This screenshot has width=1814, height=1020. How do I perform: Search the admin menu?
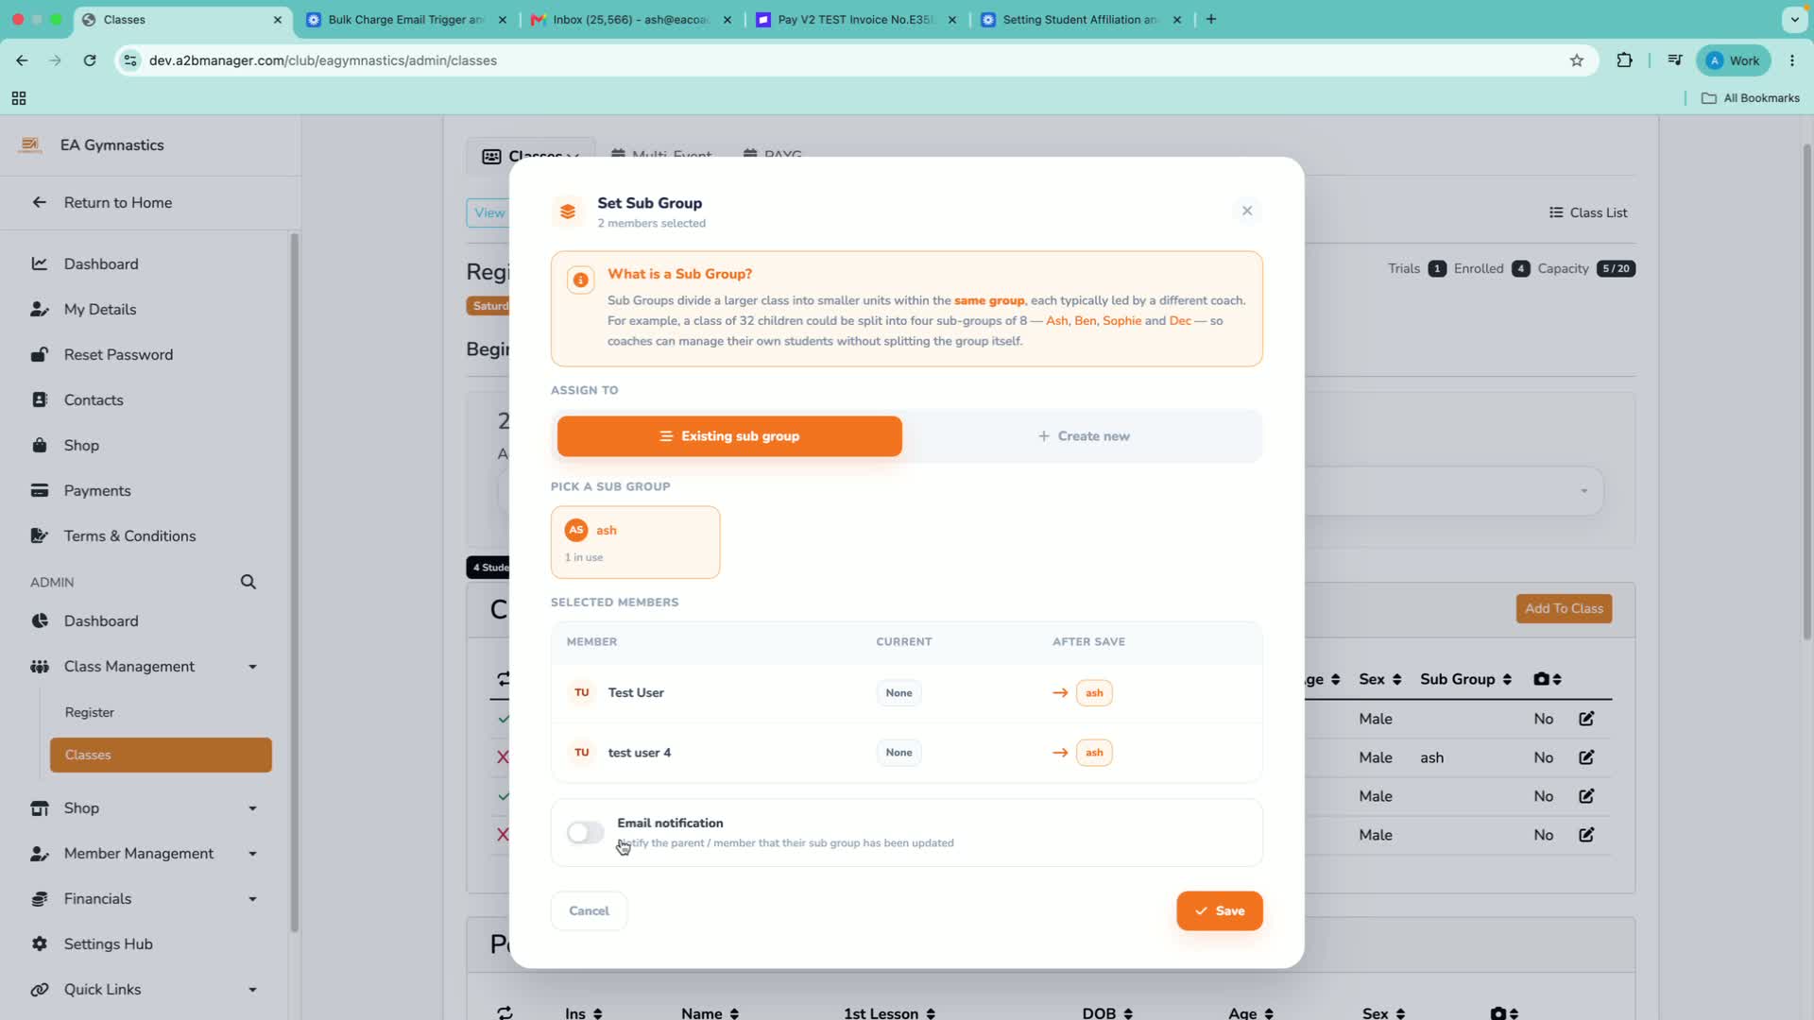pyautogui.click(x=248, y=582)
